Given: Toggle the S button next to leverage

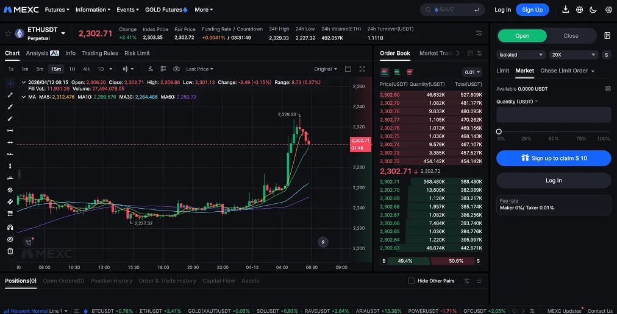Looking at the screenshot, I should (607, 55).
